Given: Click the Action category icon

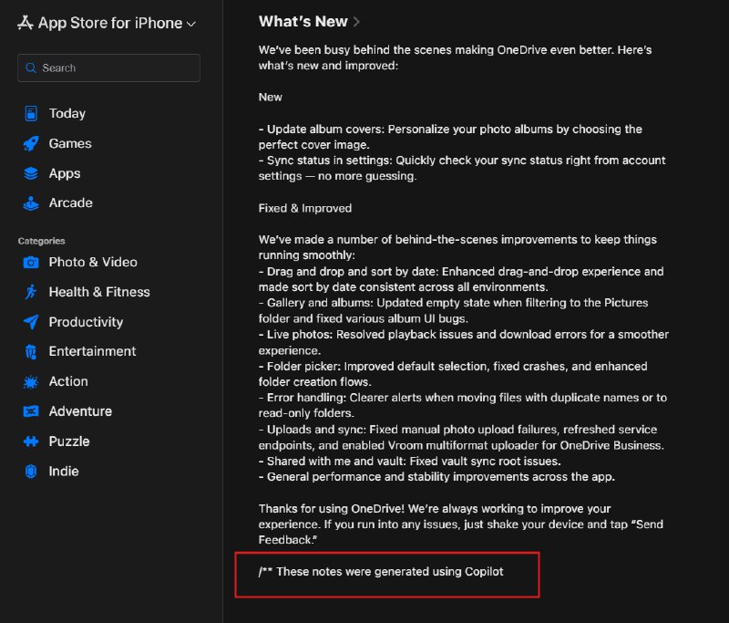Looking at the screenshot, I should 29,381.
